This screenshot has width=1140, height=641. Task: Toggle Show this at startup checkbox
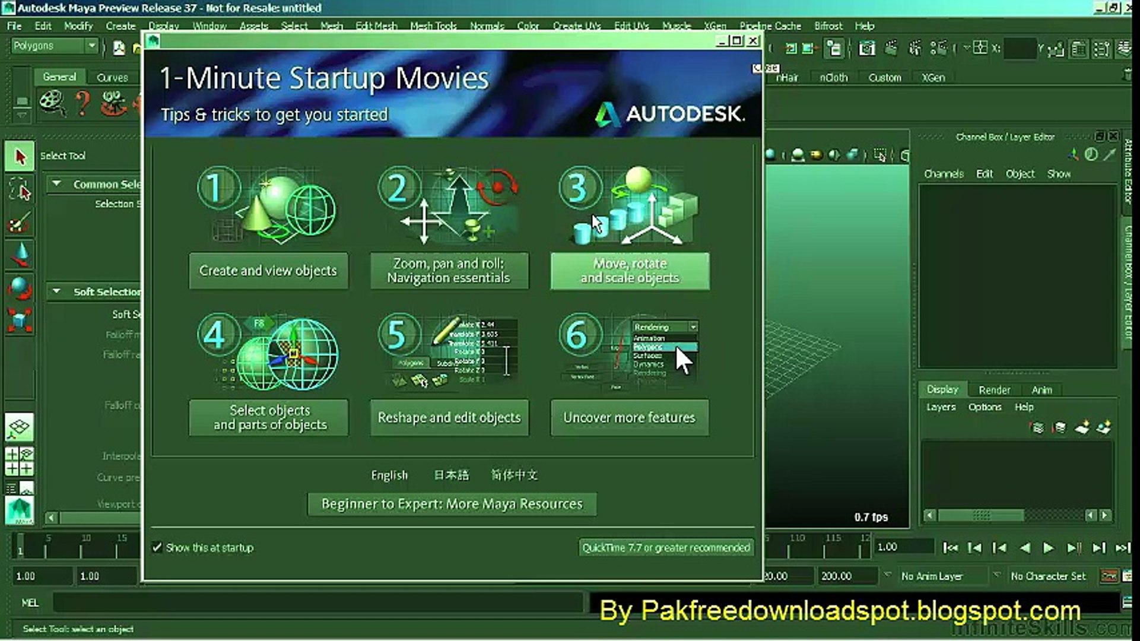(157, 547)
